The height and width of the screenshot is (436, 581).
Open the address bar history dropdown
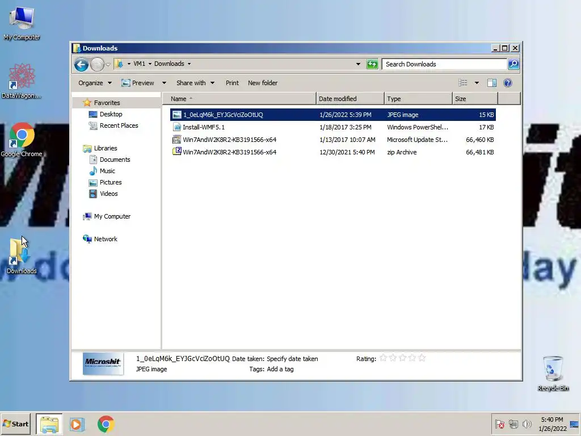[358, 64]
